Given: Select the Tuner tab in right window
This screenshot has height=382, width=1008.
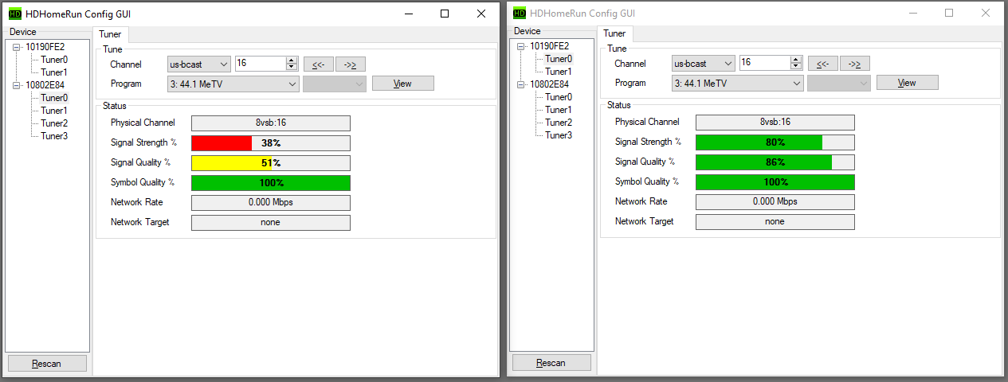Looking at the screenshot, I should point(614,33).
